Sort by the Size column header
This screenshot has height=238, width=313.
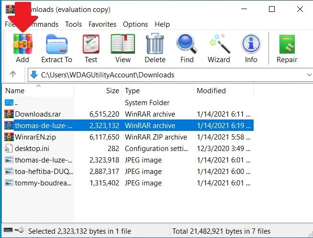98,91
